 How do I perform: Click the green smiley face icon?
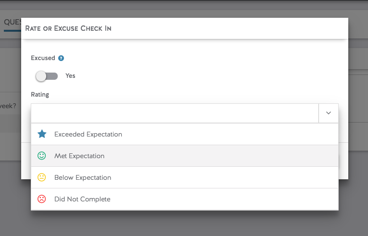point(42,156)
